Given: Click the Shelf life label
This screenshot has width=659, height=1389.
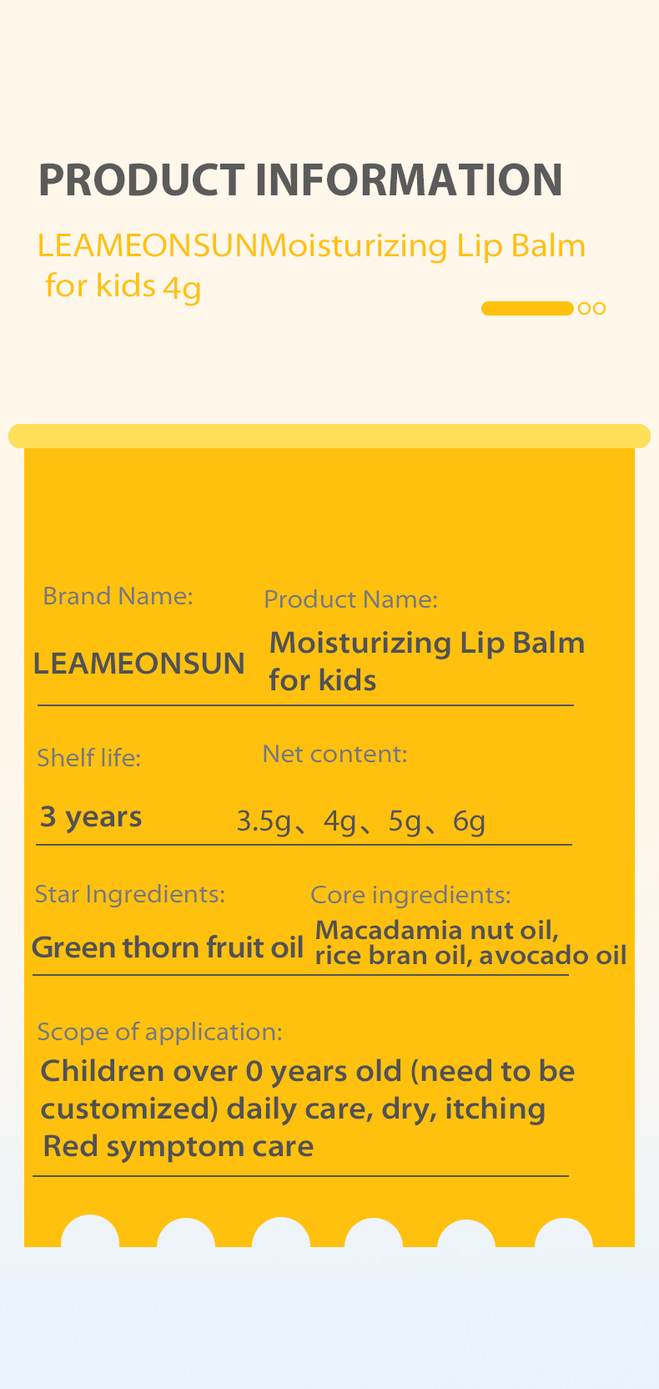Looking at the screenshot, I should click(88, 758).
